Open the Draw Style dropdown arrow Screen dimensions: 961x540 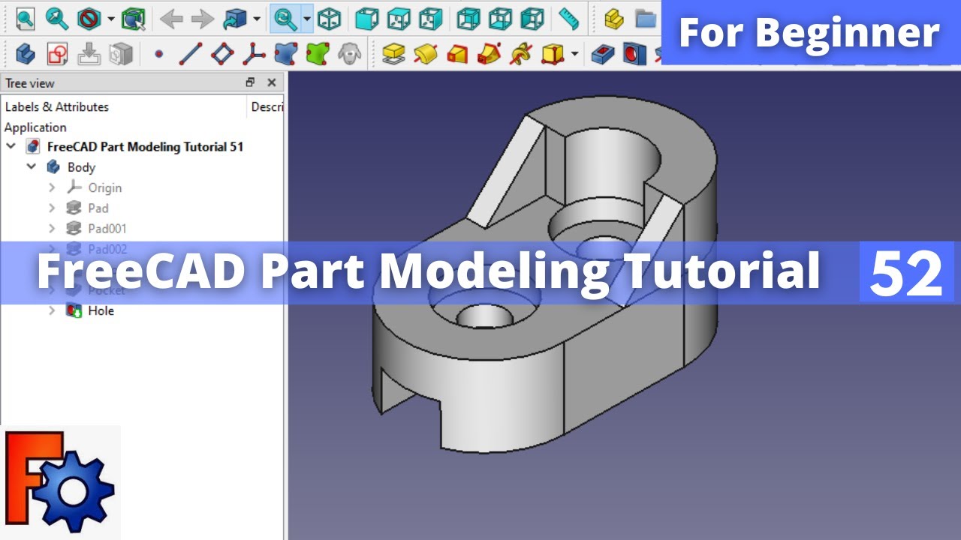(x=111, y=19)
